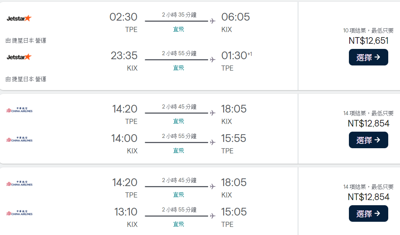Click the +1 day indicator next to 01:30
Screen dimensions: 400x235
(x=250, y=54)
